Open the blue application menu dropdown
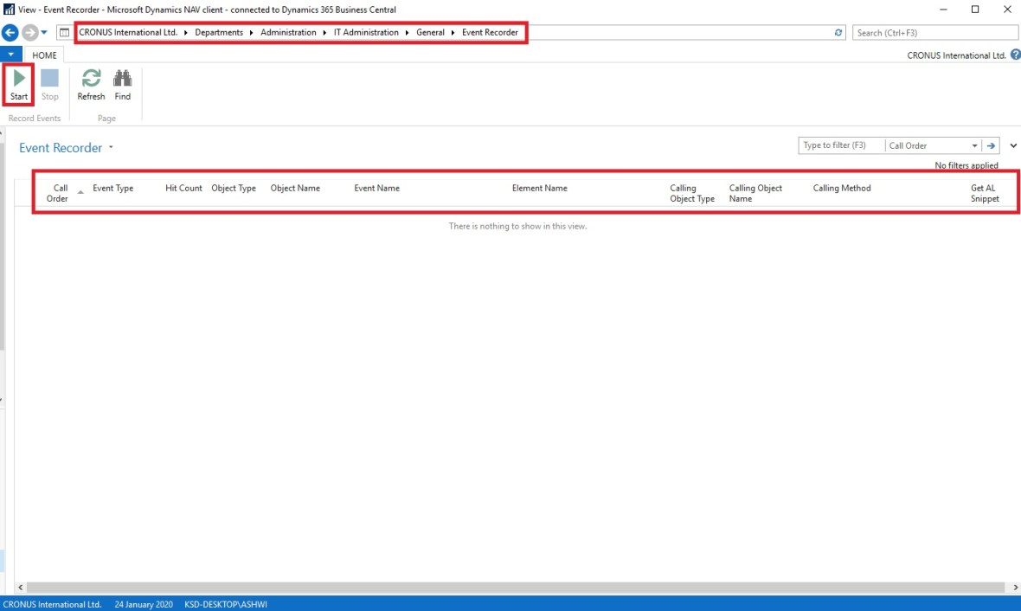The height and width of the screenshot is (611, 1021). coord(10,55)
